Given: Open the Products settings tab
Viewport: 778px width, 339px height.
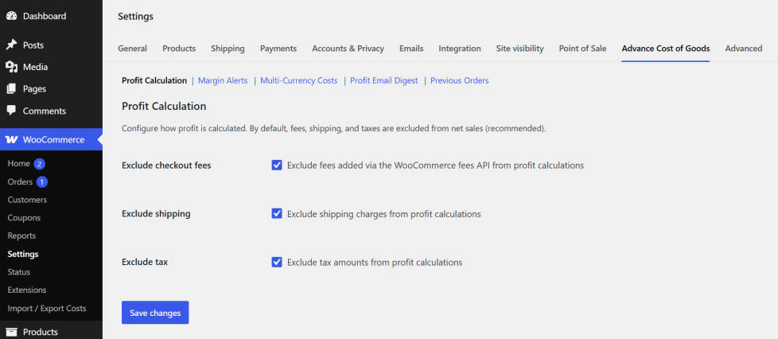Looking at the screenshot, I should point(179,49).
